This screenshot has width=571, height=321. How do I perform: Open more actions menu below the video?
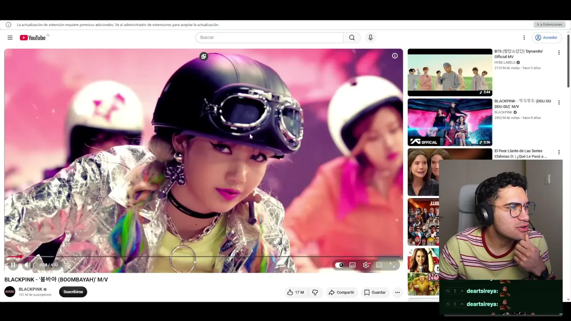pyautogui.click(x=397, y=292)
